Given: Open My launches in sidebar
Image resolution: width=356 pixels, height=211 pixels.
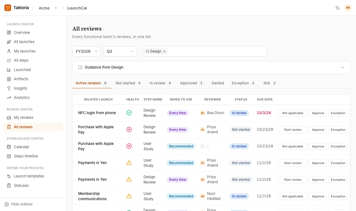Looking at the screenshot, I should [33, 51].
